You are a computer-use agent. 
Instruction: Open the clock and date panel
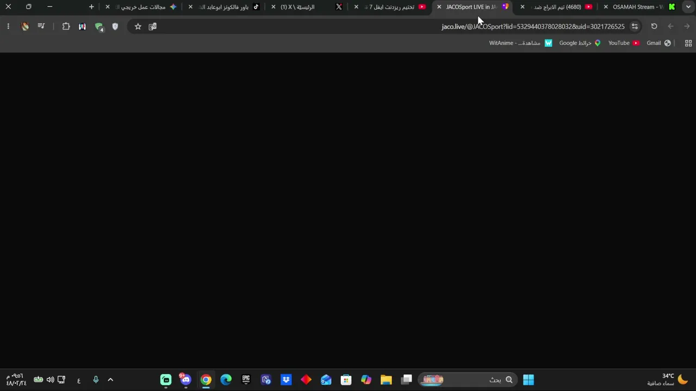pyautogui.click(x=16, y=380)
